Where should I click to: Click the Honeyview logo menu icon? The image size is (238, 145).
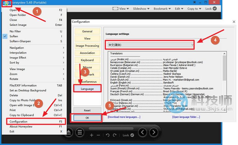6,3
